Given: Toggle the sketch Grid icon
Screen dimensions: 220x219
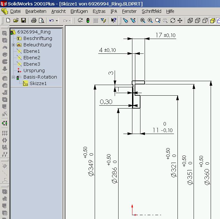Looking at the screenshot, I should pos(96,21).
